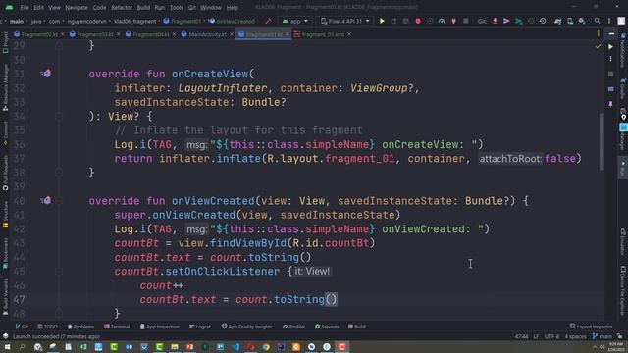Open the Device Manager phone icon

pyautogui.click(x=570, y=21)
